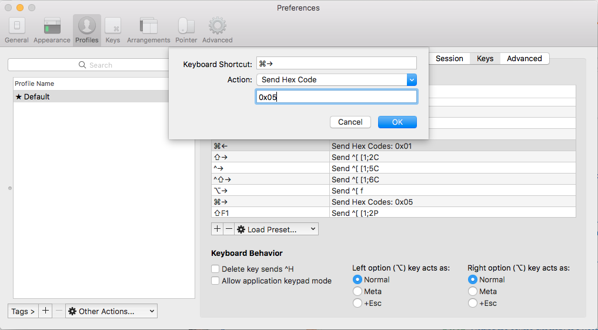Open the General preferences pane
Screen dimensions: 598x330
[x=17, y=31]
